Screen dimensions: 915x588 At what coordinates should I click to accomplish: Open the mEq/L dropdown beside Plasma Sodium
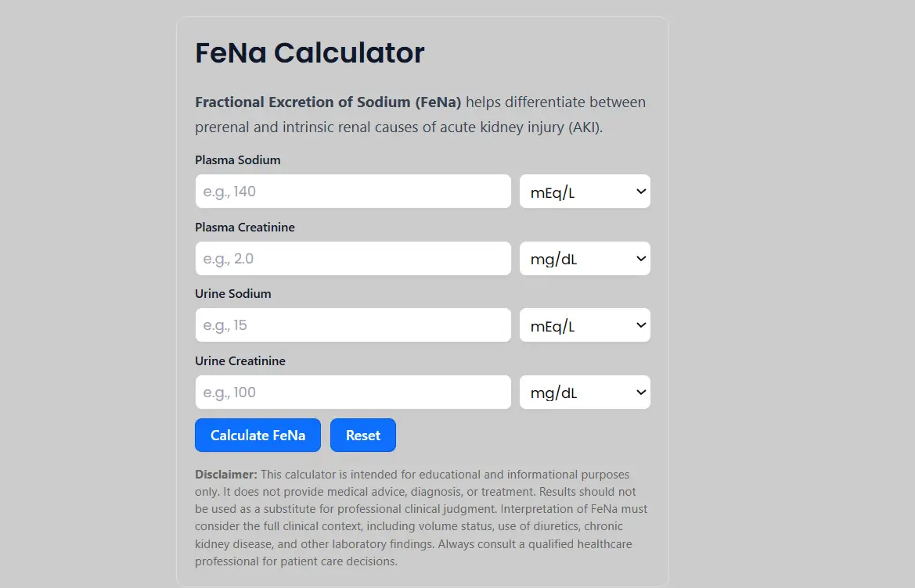coord(585,191)
